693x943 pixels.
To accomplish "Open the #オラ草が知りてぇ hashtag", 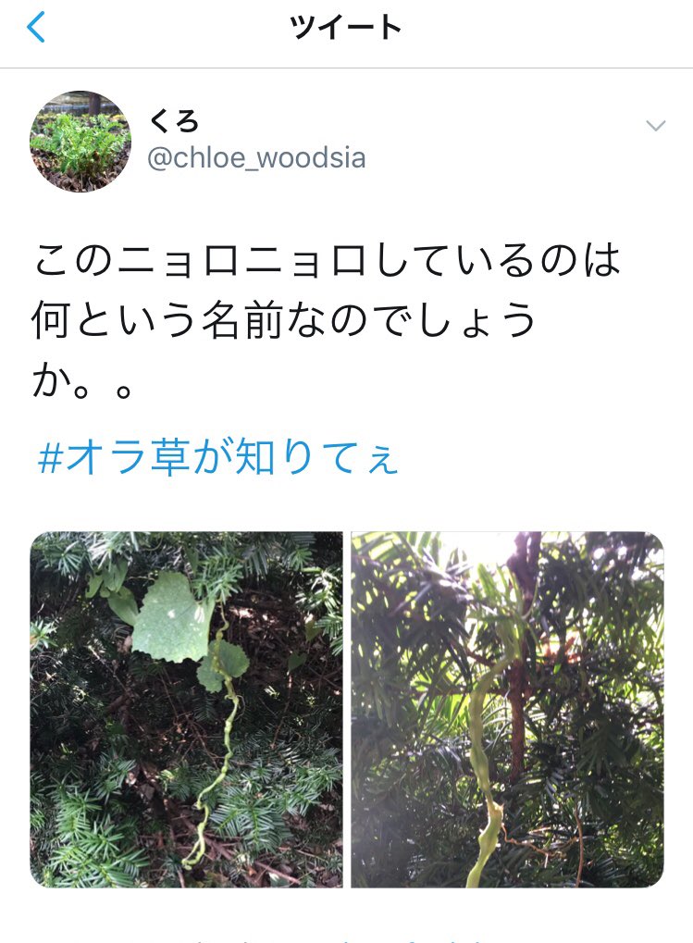I will click(x=217, y=457).
